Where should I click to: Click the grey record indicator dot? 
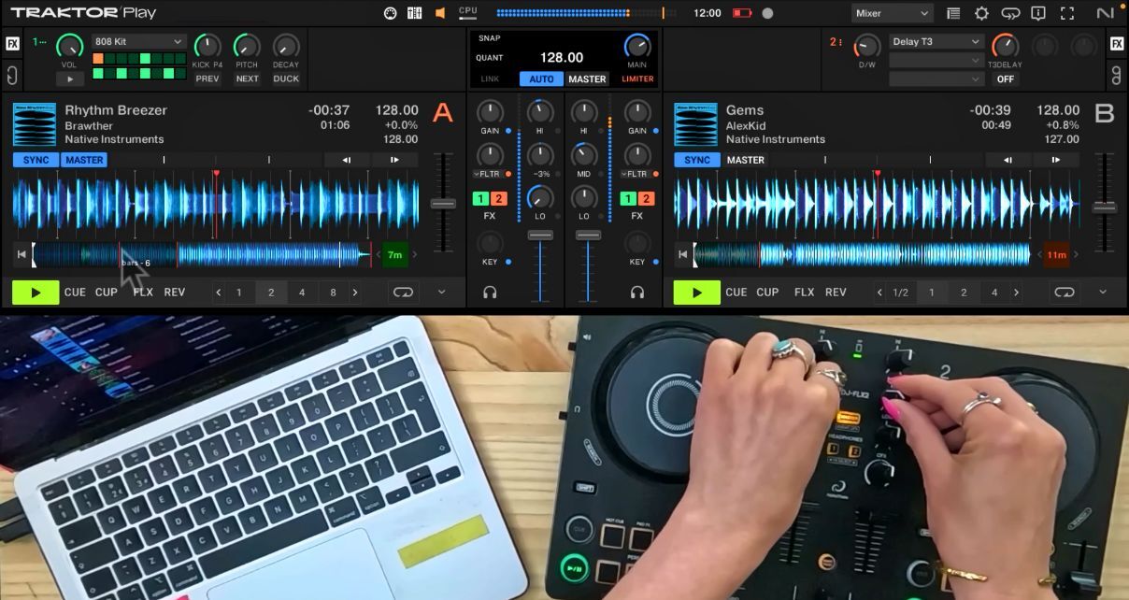767,13
